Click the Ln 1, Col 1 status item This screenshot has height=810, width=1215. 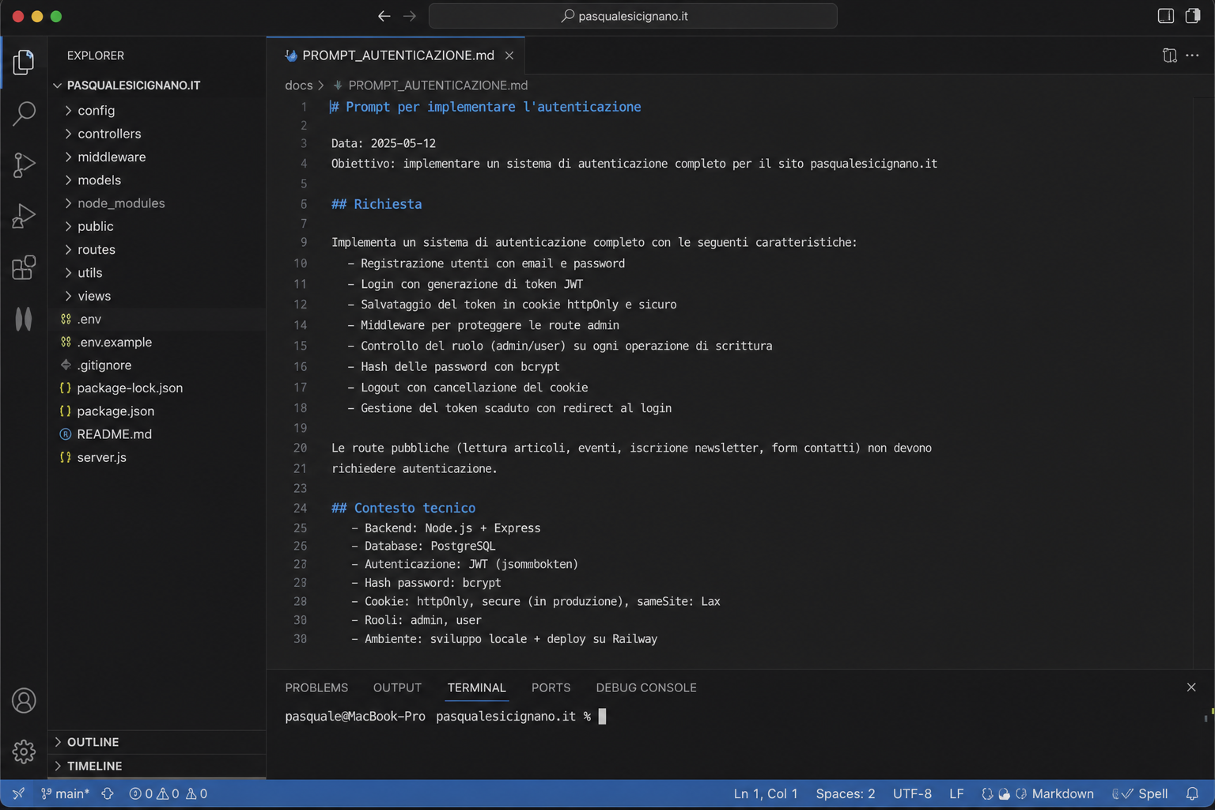(x=766, y=793)
